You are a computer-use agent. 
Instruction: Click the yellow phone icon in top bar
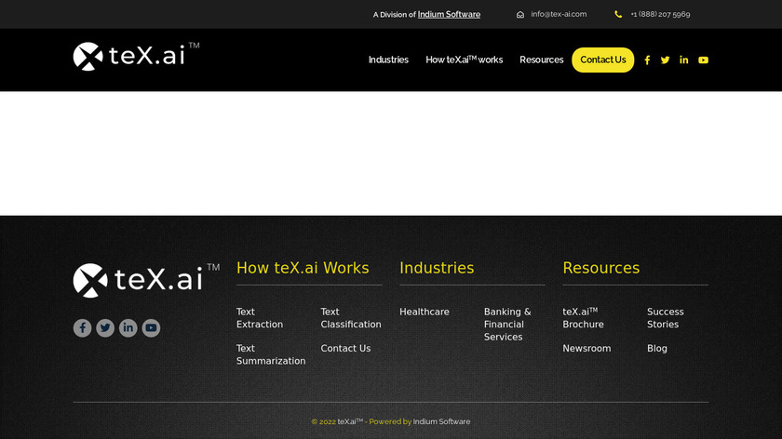(x=618, y=15)
